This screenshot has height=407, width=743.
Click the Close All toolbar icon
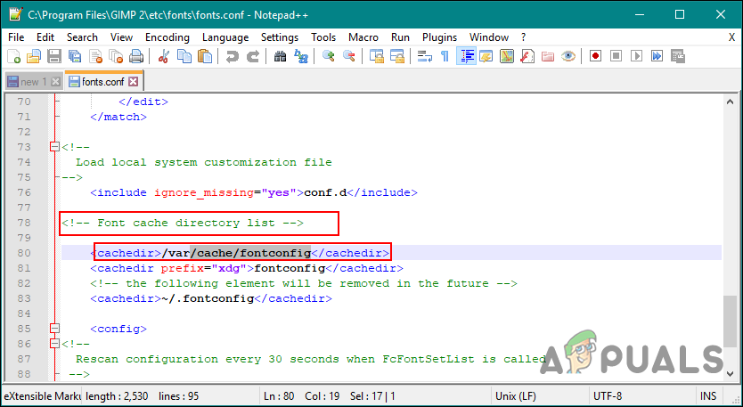116,56
